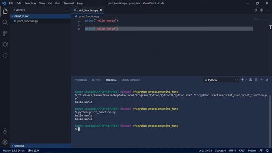The image size is (272, 153).
Task: Open the Search view in activity bar
Action: [x=5, y=23]
